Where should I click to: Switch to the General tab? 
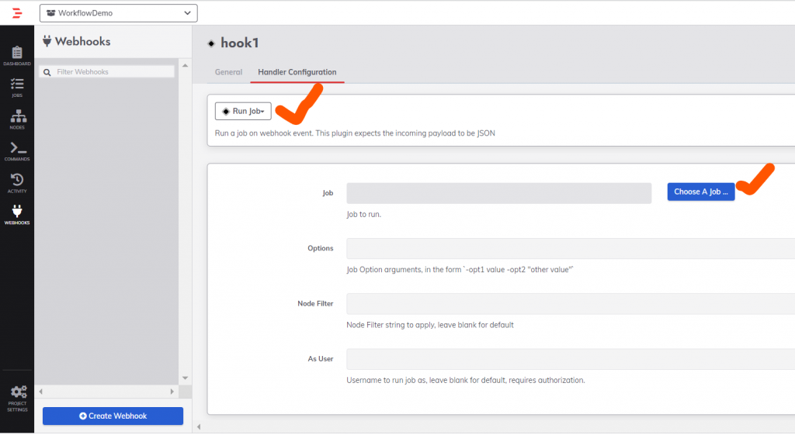click(228, 72)
